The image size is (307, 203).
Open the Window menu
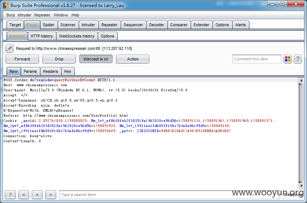(x=61, y=15)
